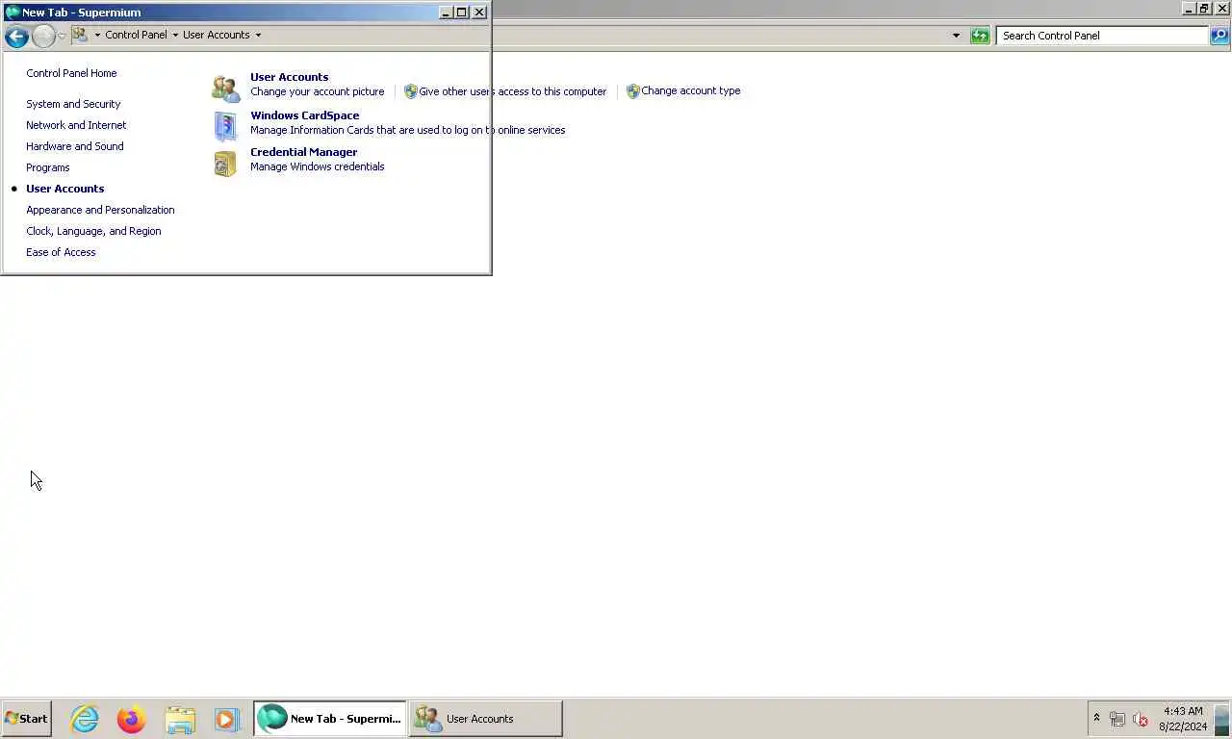Click the Forward arrow navigation button
This screenshot has width=1232, height=739.
tap(43, 37)
